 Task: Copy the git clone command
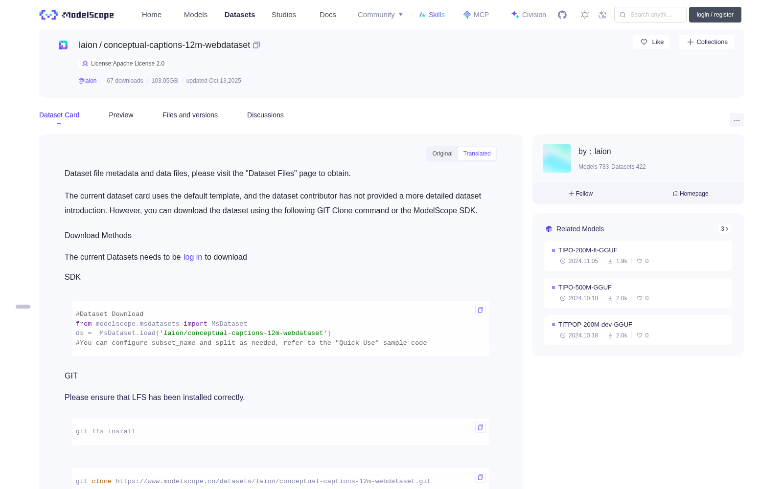481,477
